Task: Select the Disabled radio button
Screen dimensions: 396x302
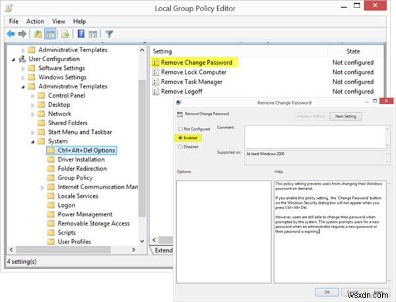Action: [x=180, y=146]
